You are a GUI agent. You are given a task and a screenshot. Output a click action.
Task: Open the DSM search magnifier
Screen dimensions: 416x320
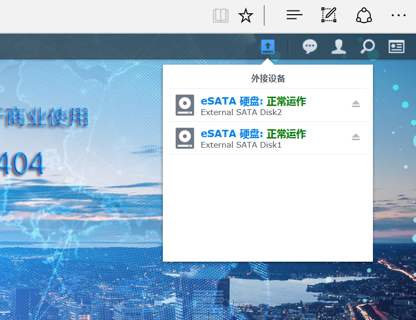pos(368,47)
